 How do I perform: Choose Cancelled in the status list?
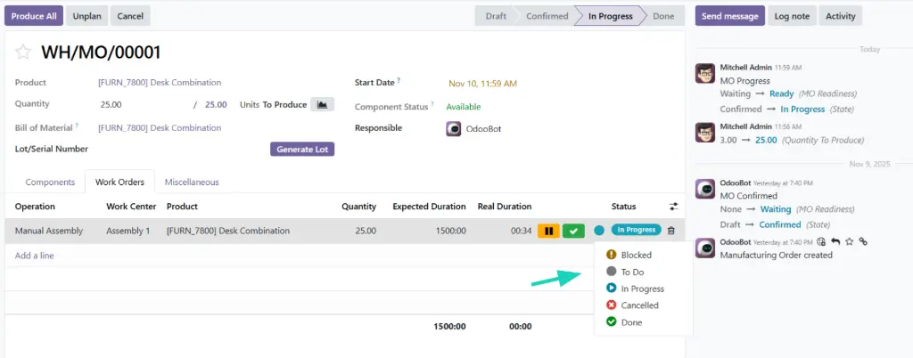click(639, 305)
